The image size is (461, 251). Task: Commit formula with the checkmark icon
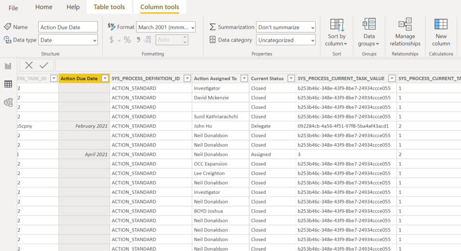(44, 65)
